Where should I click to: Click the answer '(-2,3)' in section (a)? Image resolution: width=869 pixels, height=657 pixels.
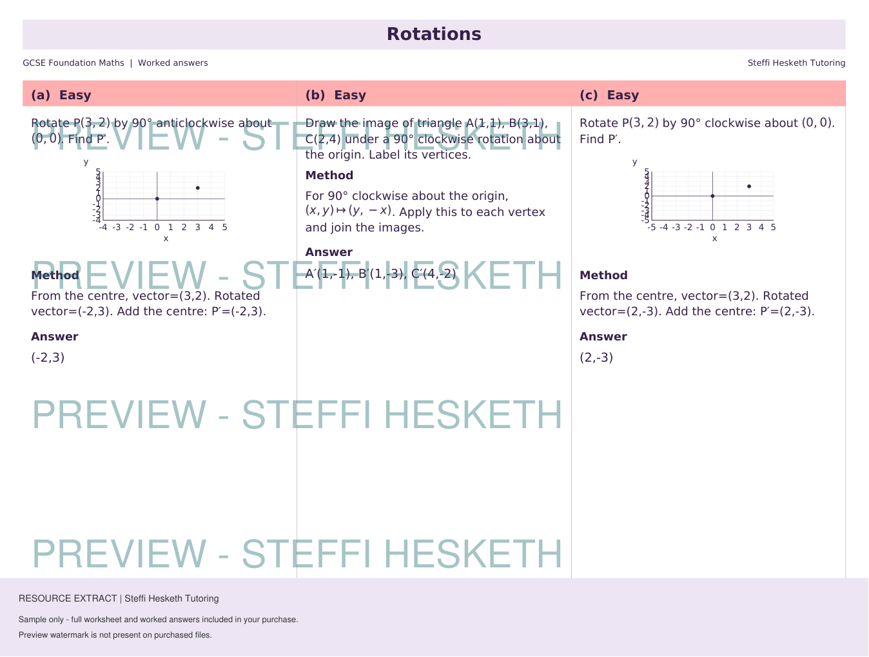48,358
